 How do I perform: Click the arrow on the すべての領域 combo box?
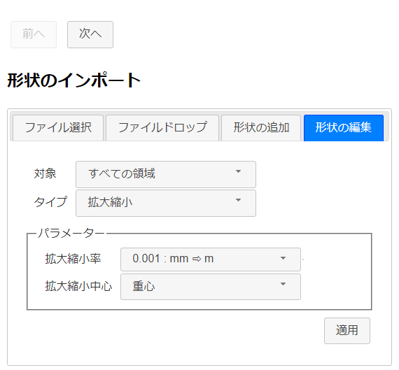tap(238, 171)
